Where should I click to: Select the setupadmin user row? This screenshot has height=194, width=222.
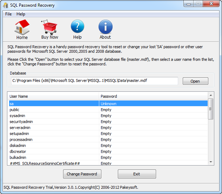click(108, 134)
